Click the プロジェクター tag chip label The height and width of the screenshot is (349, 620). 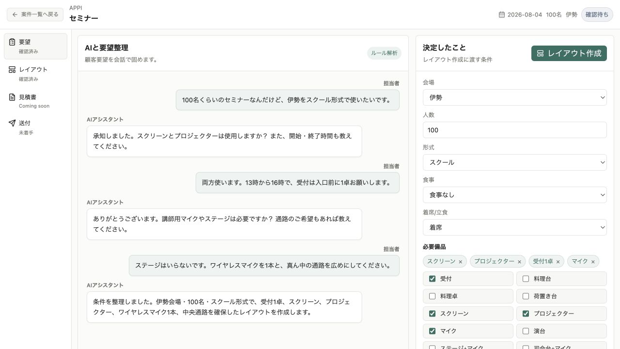coord(494,261)
